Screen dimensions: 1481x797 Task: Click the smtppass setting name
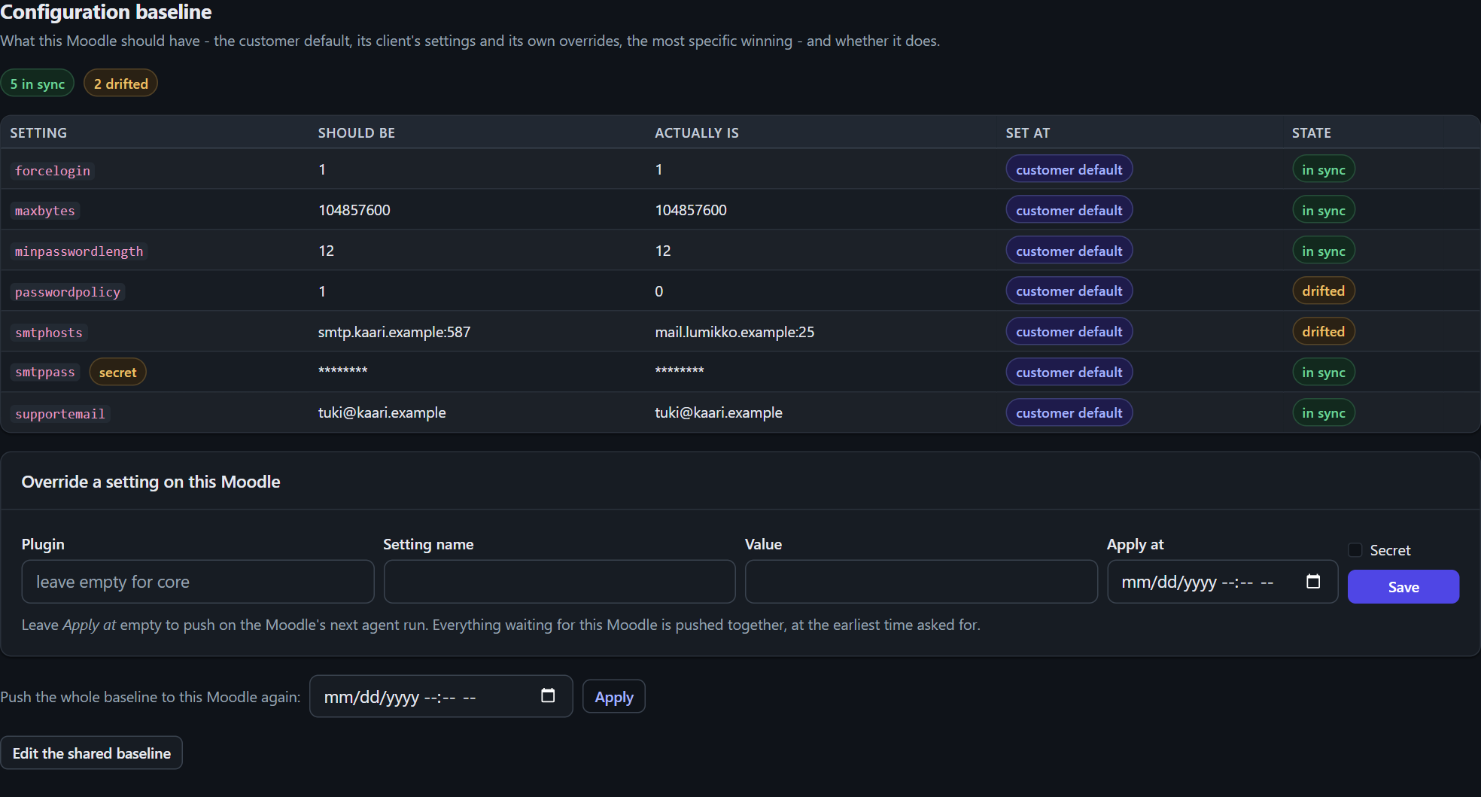pos(45,372)
